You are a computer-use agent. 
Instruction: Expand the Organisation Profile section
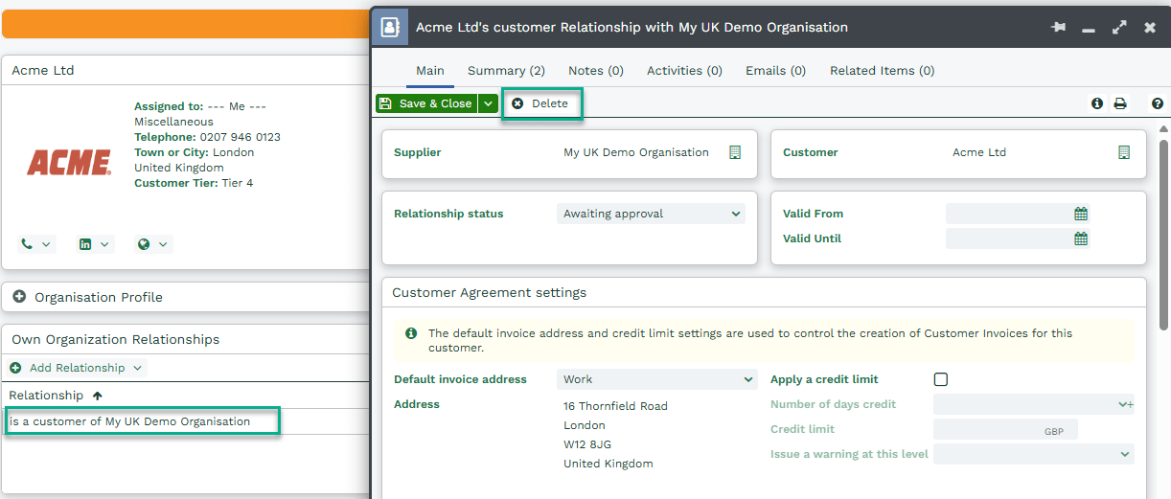(x=19, y=297)
